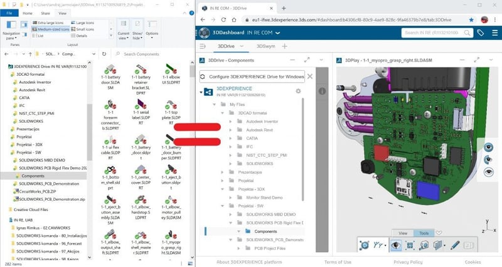Open the hamburger menu in 3DDashboard header
The height and width of the screenshot is (267, 502).
click(x=494, y=33)
